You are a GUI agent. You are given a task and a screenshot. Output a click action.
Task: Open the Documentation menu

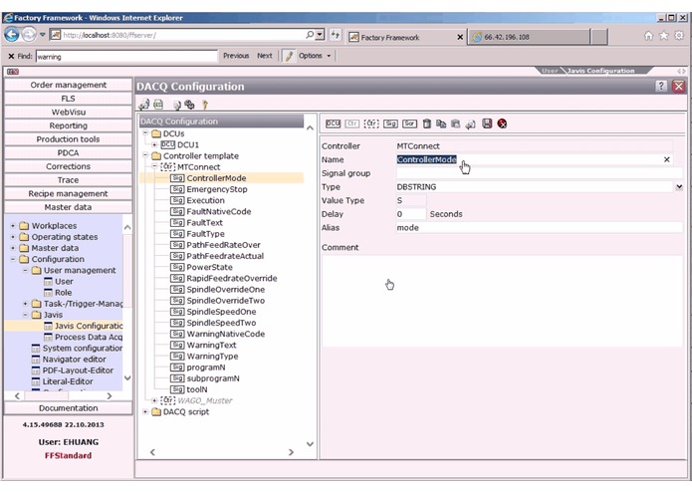[x=68, y=408]
